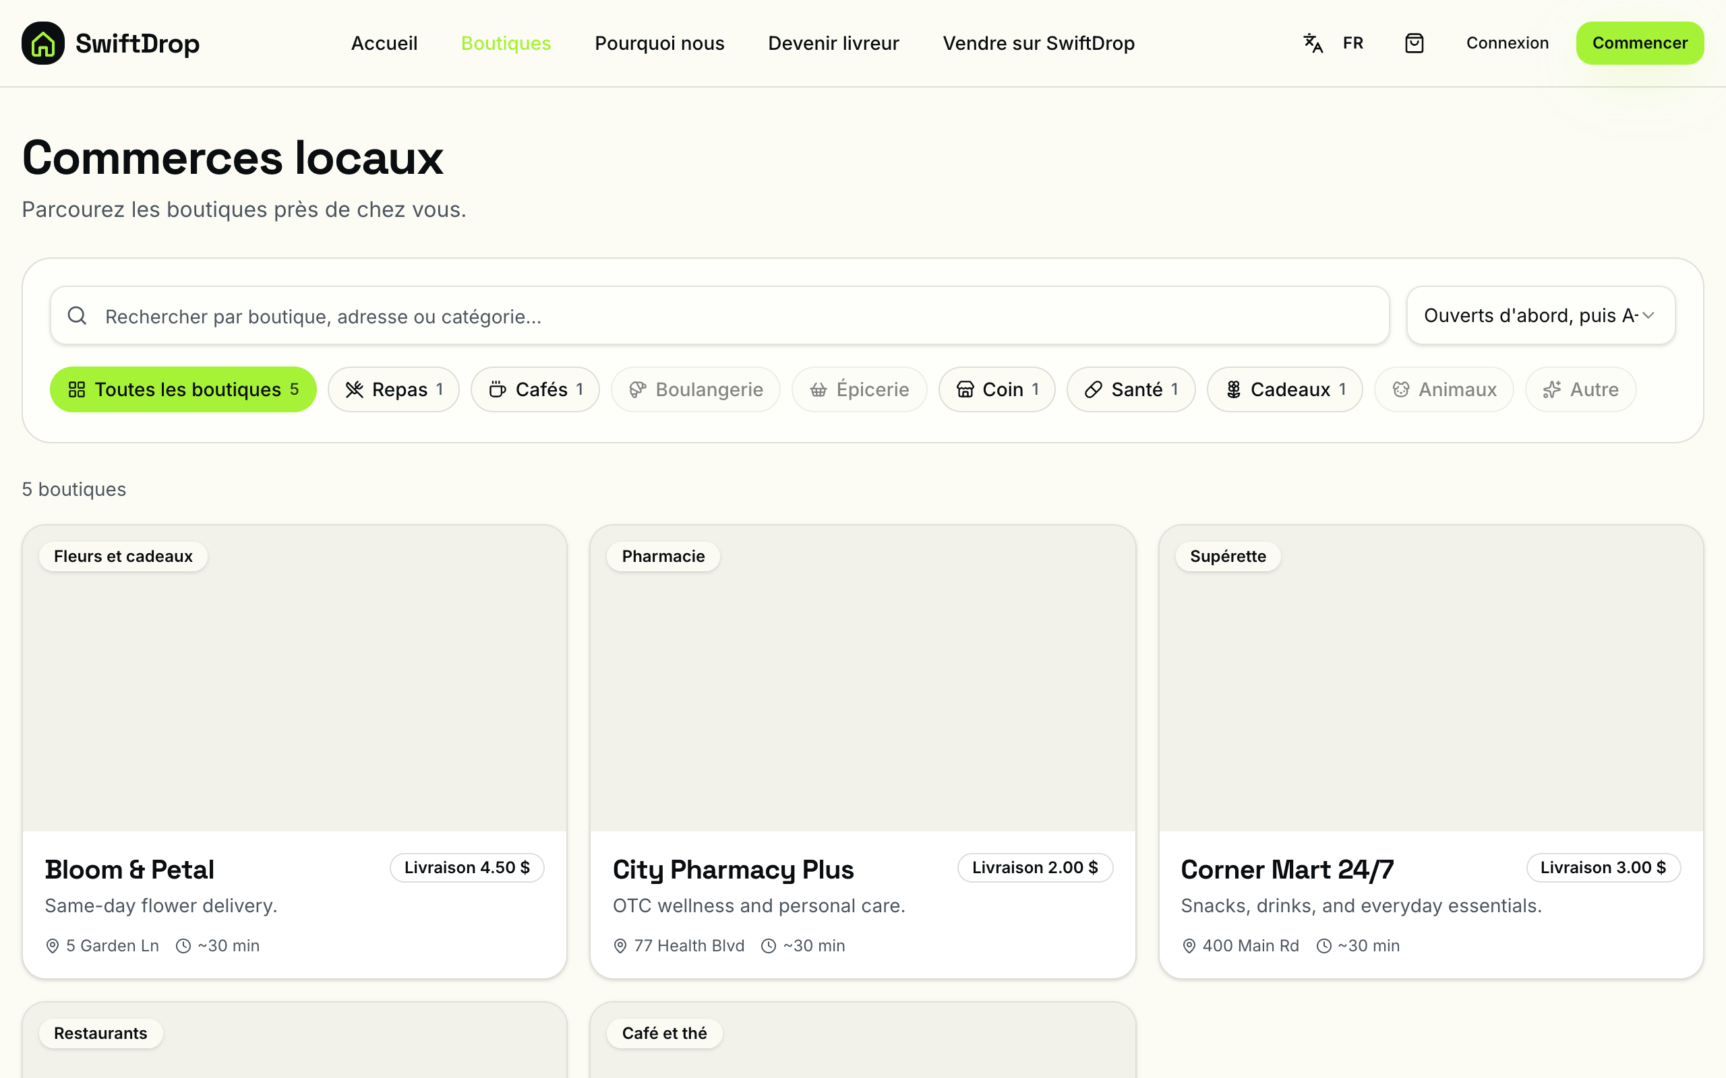This screenshot has height=1078, width=1726.
Task: Click the Livraison 3.00 $ badge
Action: pos(1603,868)
